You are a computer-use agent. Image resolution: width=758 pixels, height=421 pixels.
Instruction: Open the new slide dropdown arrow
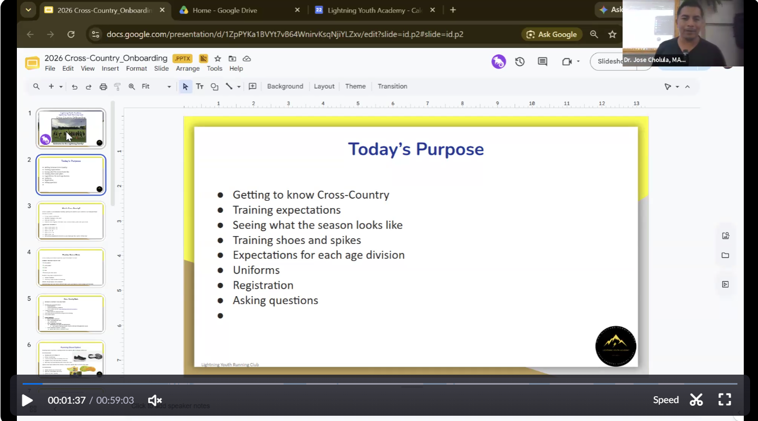coord(61,87)
